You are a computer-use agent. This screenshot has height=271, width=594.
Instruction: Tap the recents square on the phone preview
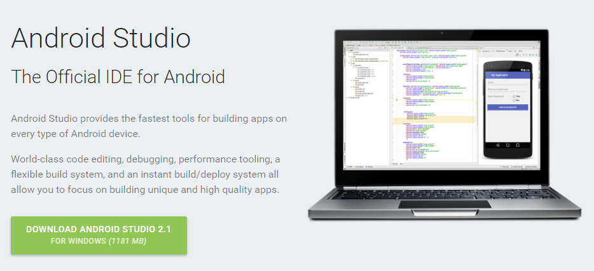(518, 145)
